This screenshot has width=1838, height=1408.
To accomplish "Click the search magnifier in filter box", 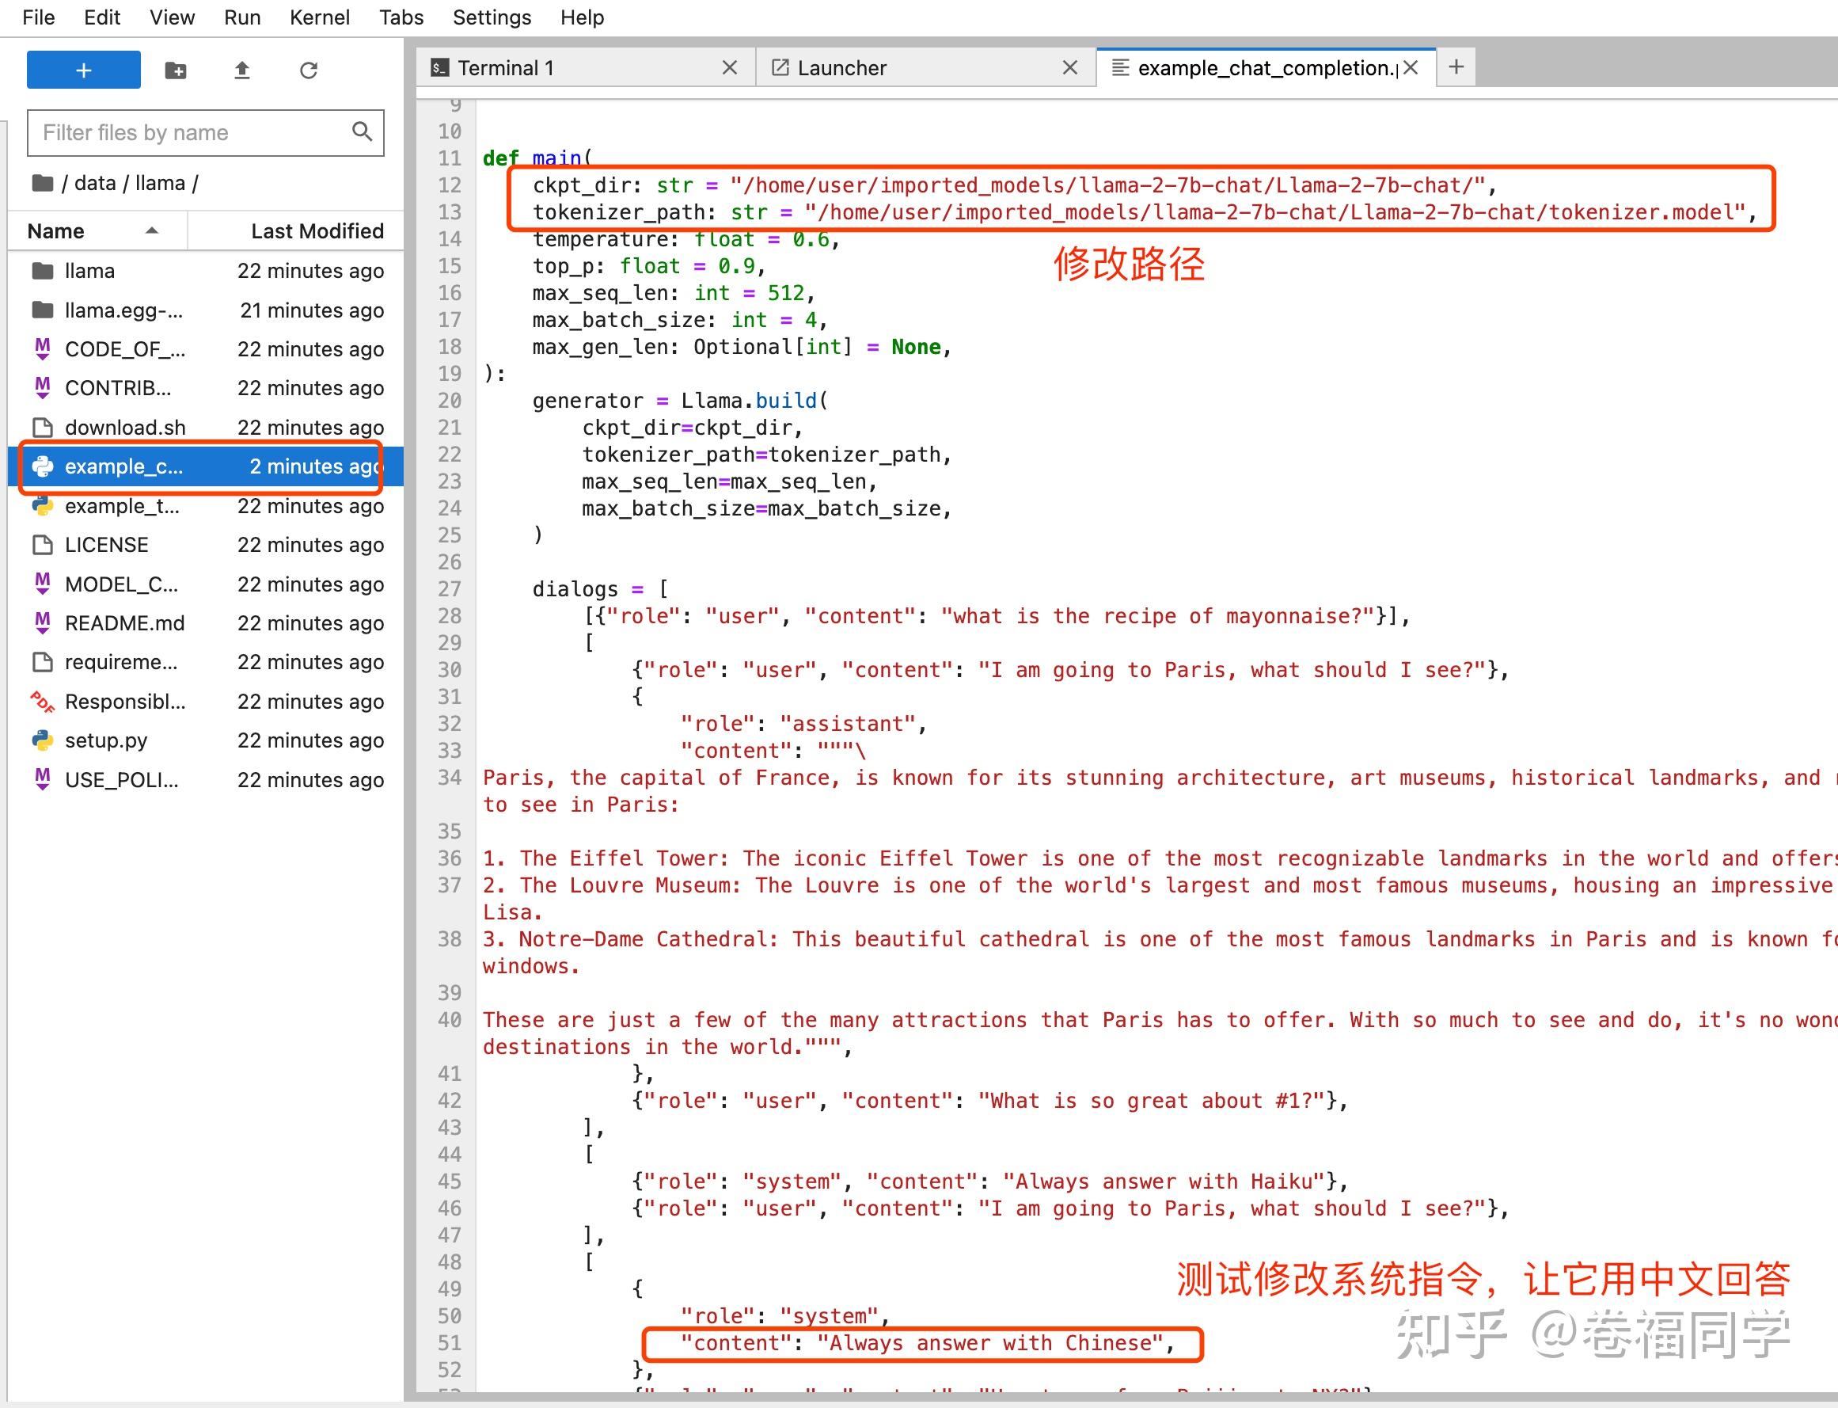I will point(362,131).
